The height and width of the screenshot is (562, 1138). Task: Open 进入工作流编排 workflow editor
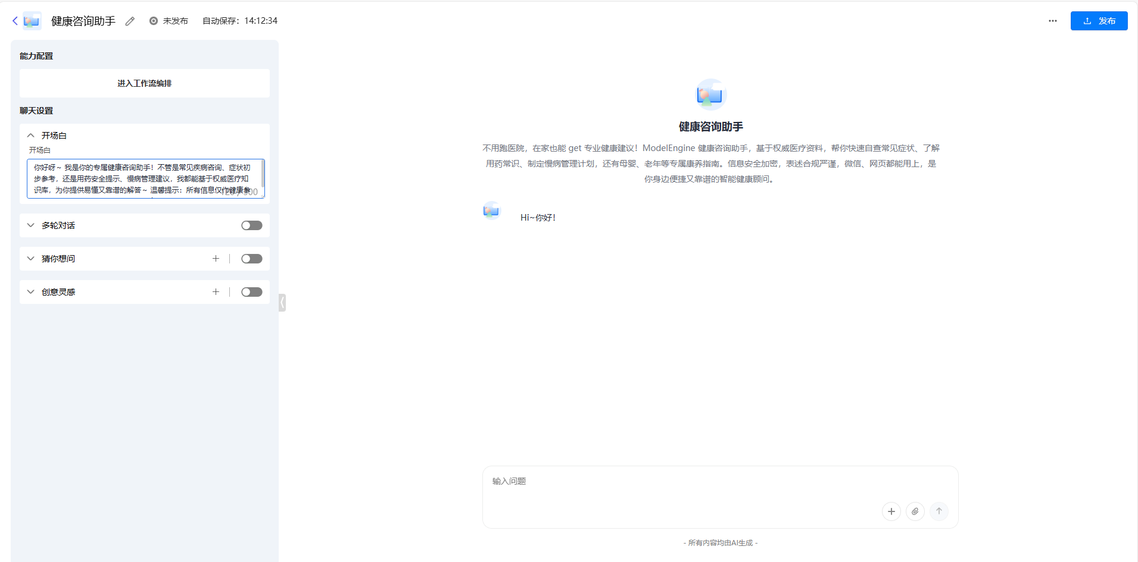144,83
